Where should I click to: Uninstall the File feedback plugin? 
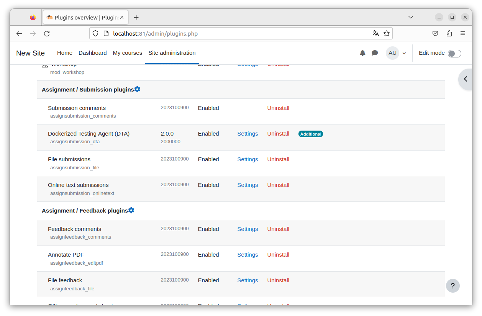tap(278, 280)
